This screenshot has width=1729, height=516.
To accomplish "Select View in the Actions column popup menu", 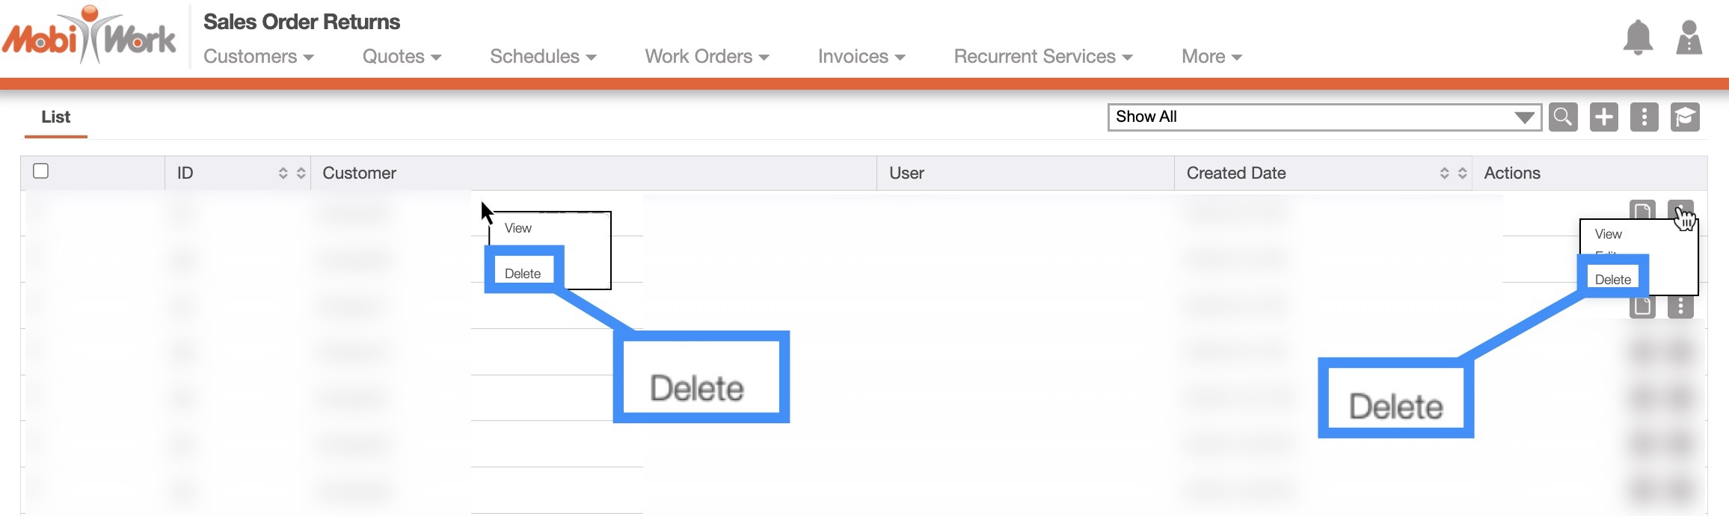I will (1608, 234).
